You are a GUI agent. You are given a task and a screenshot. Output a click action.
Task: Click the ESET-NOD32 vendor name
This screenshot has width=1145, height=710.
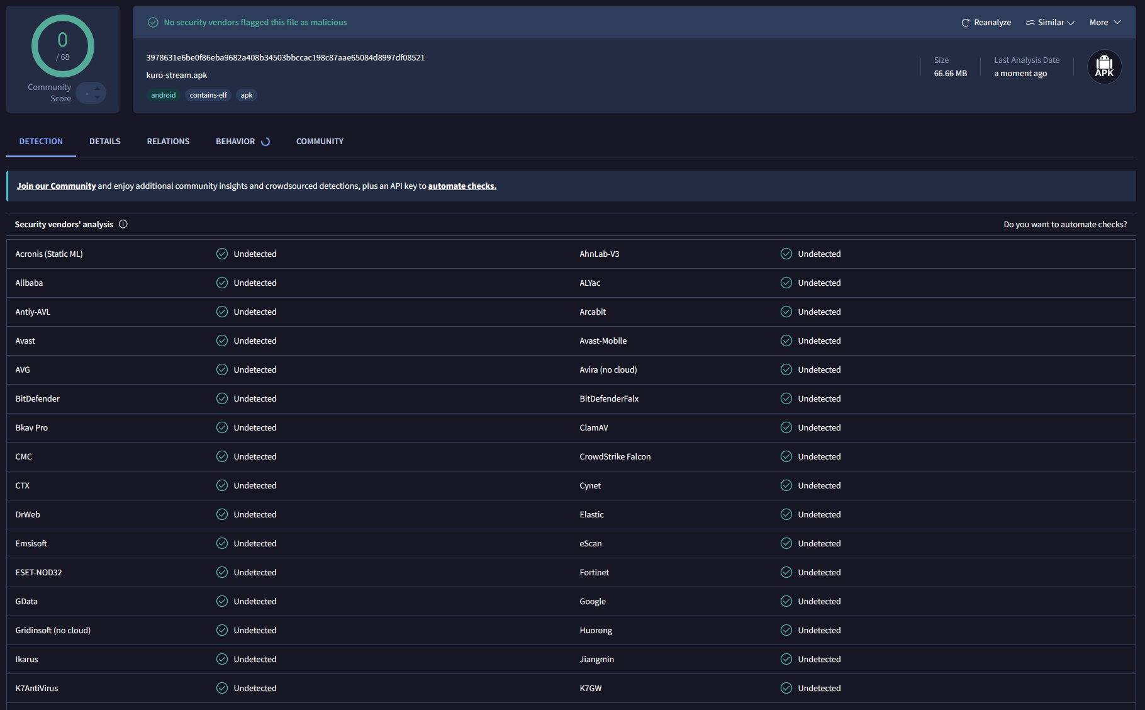[x=39, y=572]
